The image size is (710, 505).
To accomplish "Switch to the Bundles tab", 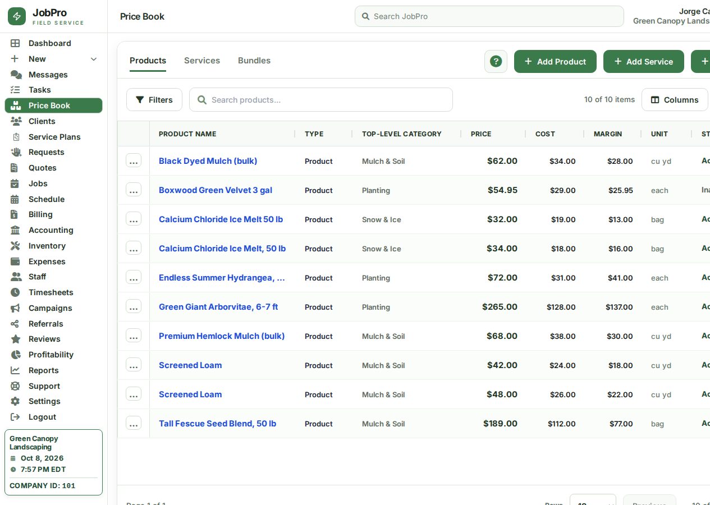I will tap(254, 61).
